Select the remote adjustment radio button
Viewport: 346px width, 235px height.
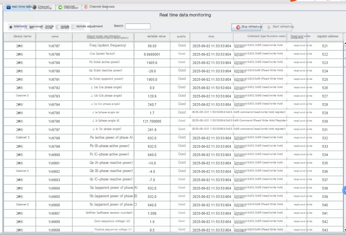click(73, 27)
